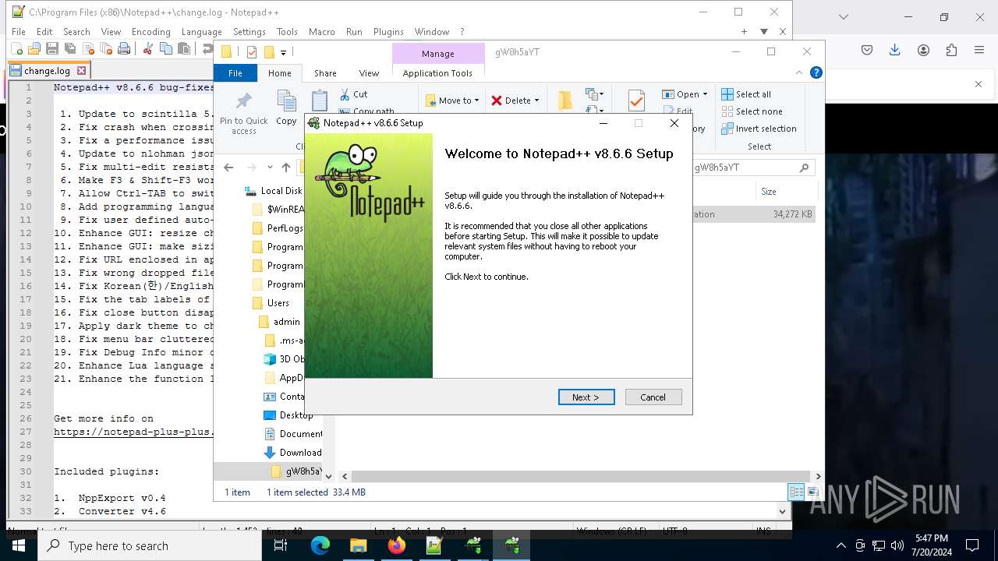Select Local Disk in Explorer navigation tree
Screen dimensions: 998x561
pos(273,191)
